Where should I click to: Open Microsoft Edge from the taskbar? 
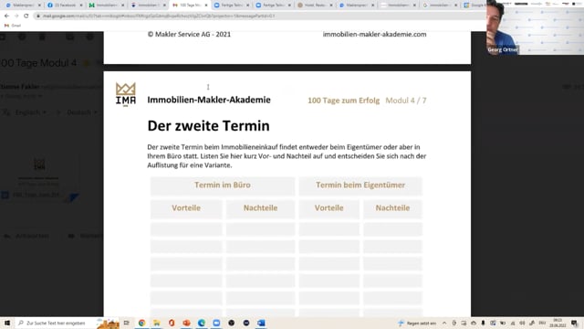click(201, 323)
